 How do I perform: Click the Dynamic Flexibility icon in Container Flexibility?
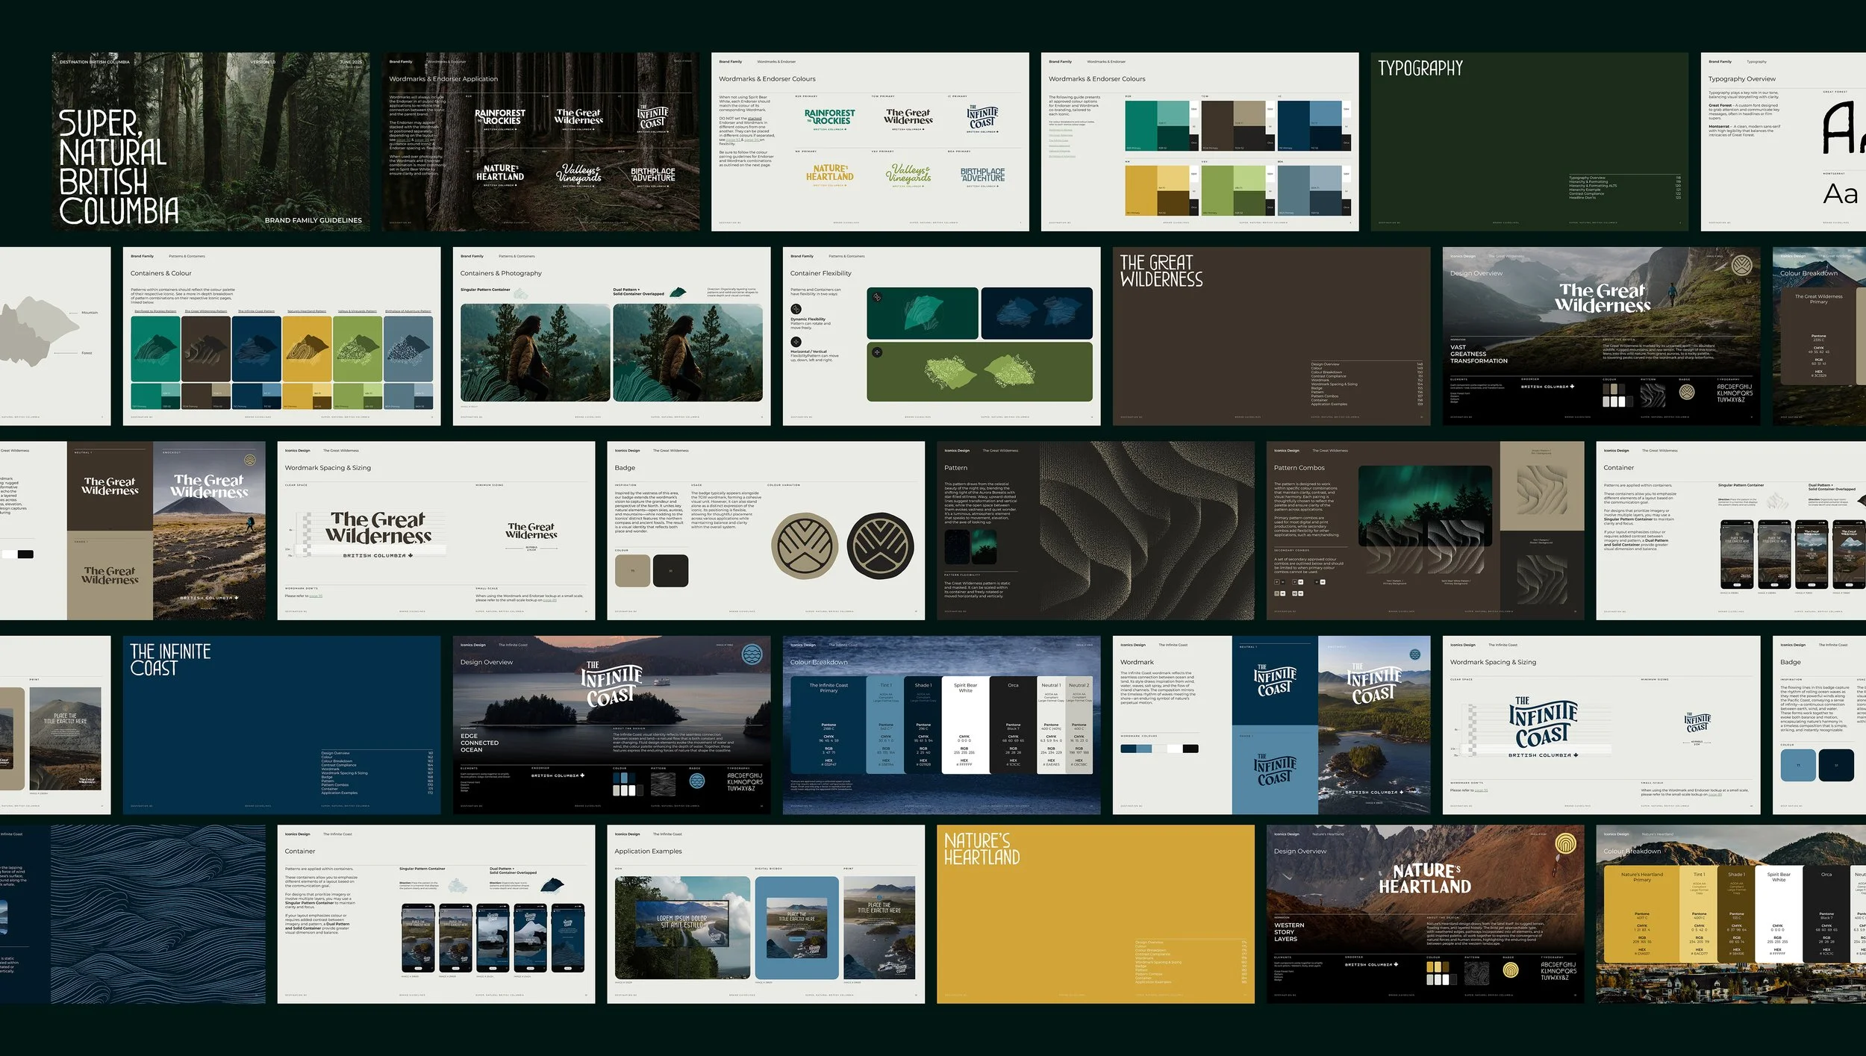click(796, 309)
